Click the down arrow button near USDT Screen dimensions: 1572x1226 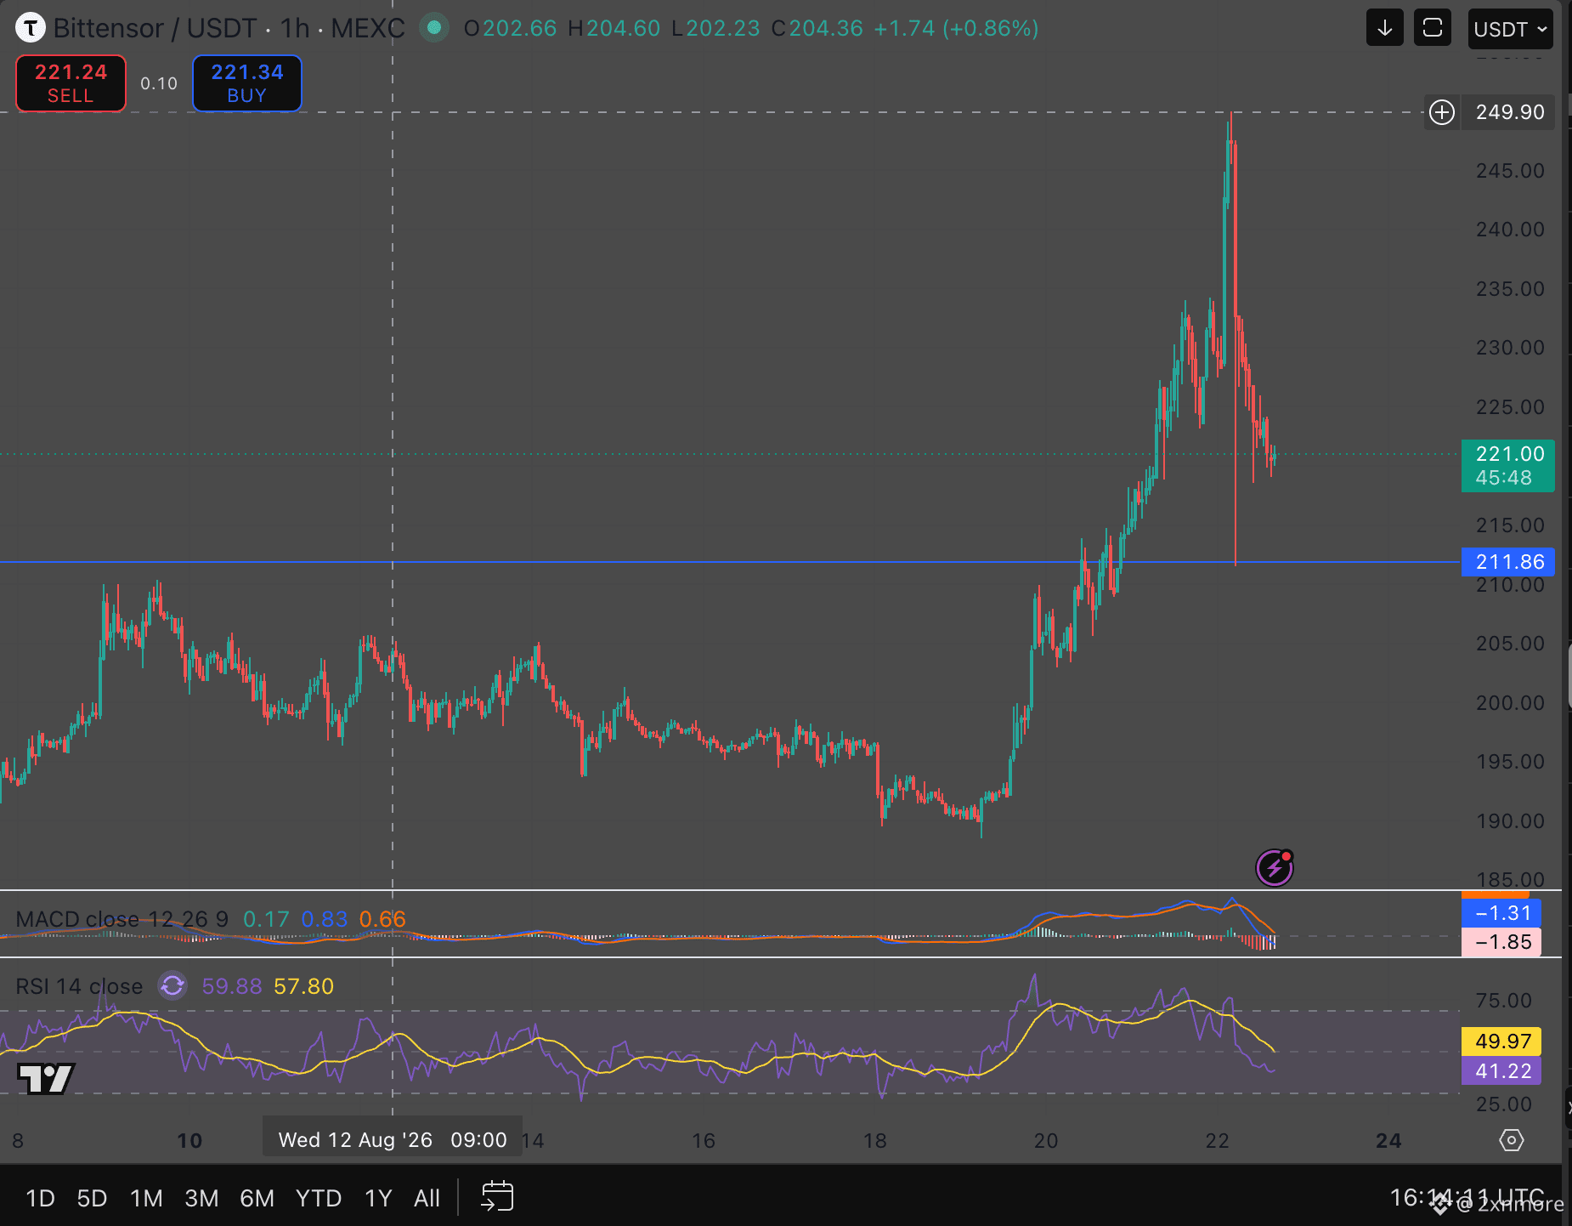coord(1385,28)
